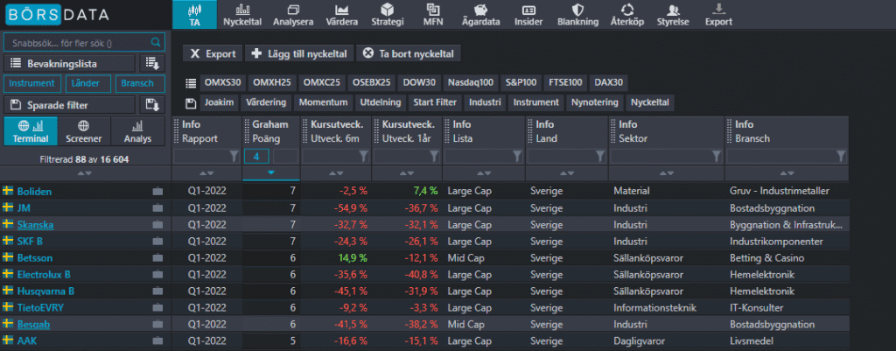
Task: Open the Nyckeltal section in top toolbar
Action: (x=242, y=15)
